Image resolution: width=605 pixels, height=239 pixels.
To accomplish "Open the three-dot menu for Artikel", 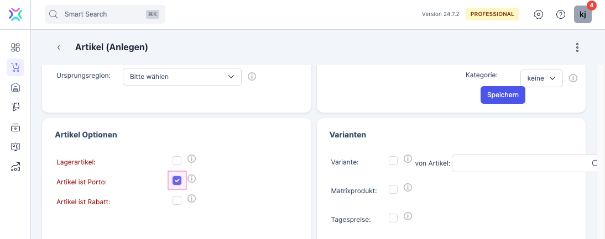I will tap(577, 47).
